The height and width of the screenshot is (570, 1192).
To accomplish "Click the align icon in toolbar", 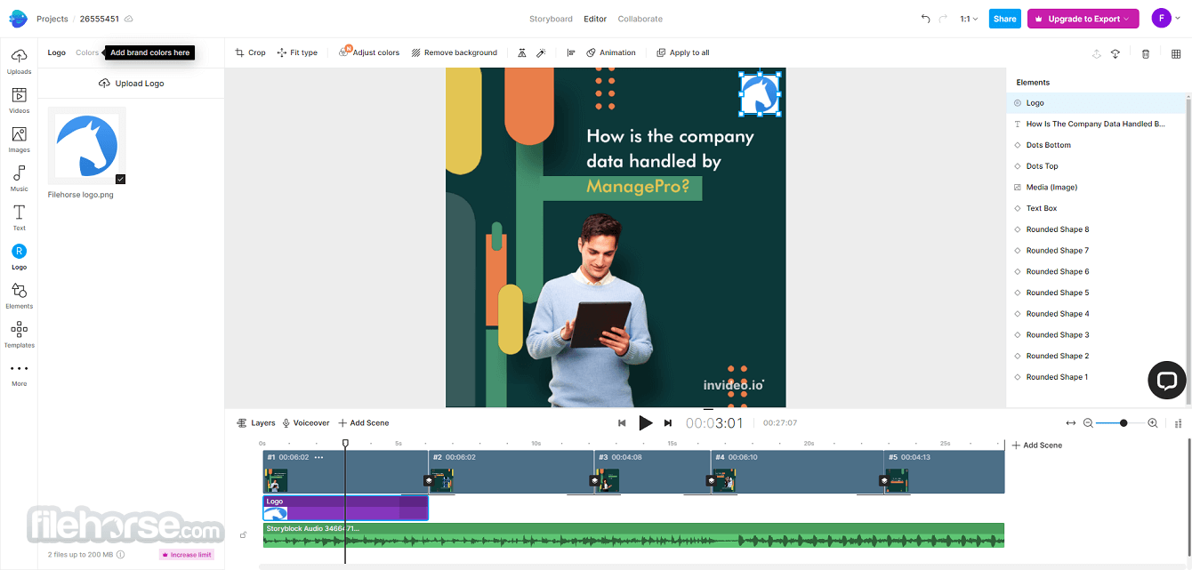I will (x=571, y=52).
